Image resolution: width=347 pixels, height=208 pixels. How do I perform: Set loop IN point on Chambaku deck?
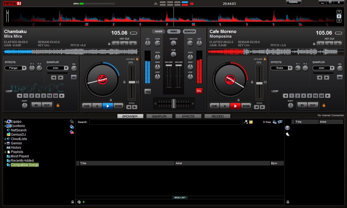[x=36, y=105]
